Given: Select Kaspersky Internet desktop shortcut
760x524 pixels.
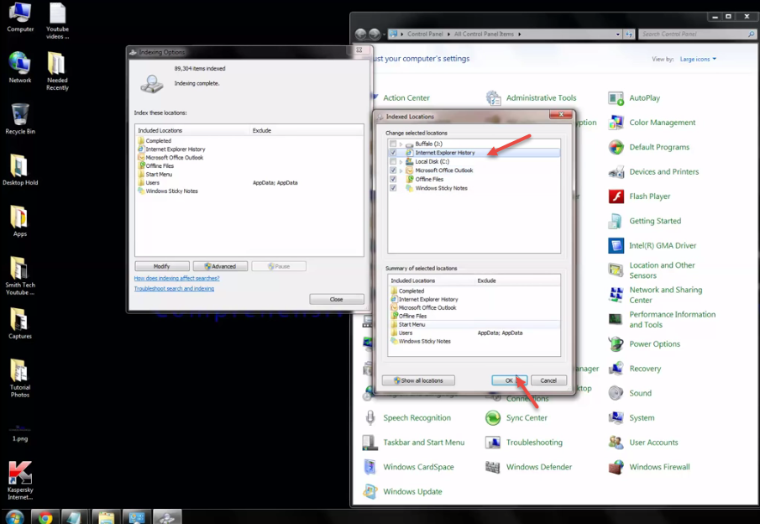Looking at the screenshot, I should (x=20, y=480).
